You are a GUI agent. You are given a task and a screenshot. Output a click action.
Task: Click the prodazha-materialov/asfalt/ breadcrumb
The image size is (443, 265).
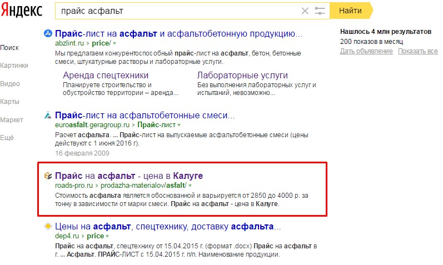[143, 186]
